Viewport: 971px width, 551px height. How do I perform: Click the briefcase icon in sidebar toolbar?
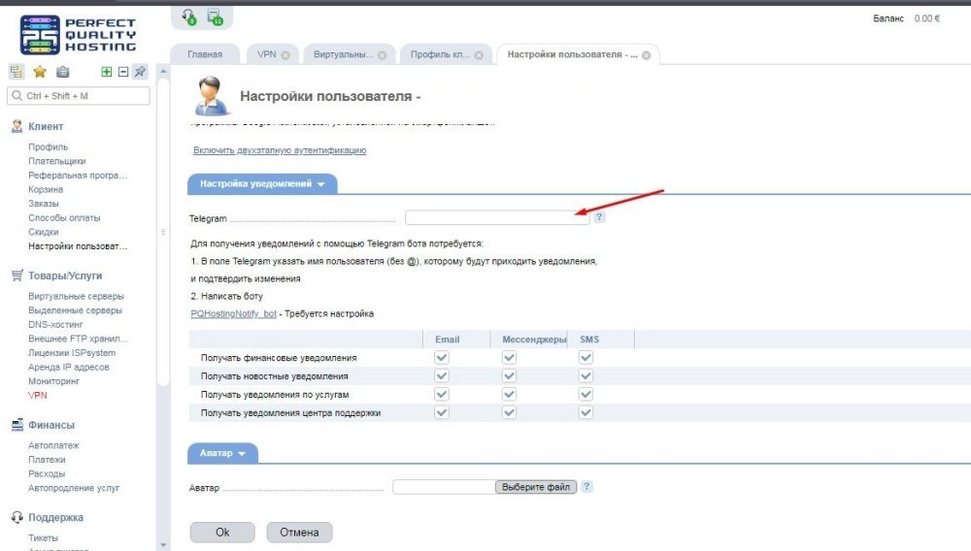pos(62,72)
